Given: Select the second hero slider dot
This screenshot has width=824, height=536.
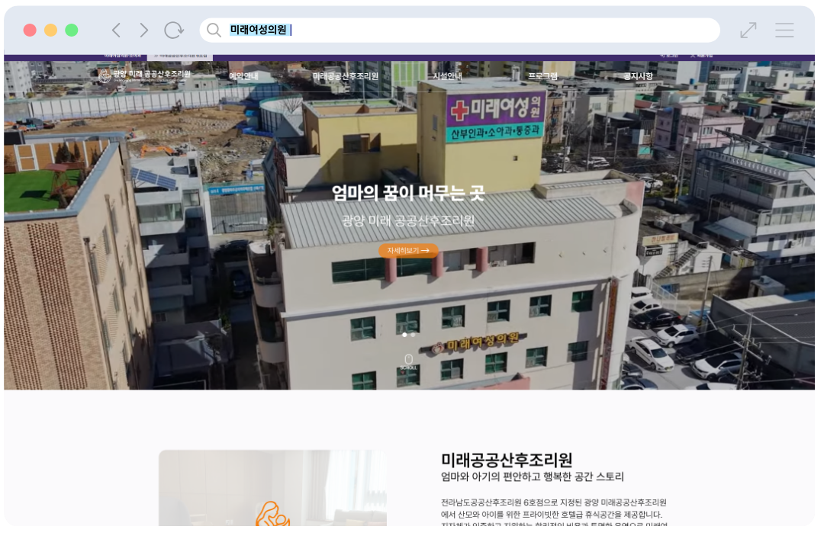Looking at the screenshot, I should pyautogui.click(x=413, y=335).
